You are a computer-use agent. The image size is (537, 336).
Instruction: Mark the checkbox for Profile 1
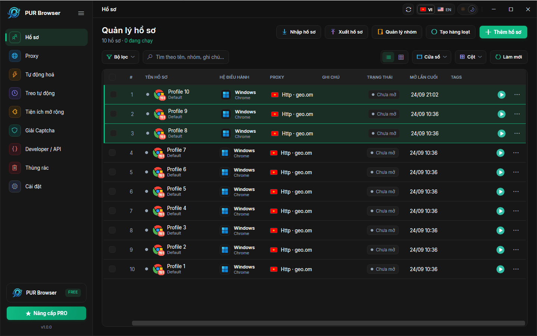pos(112,269)
